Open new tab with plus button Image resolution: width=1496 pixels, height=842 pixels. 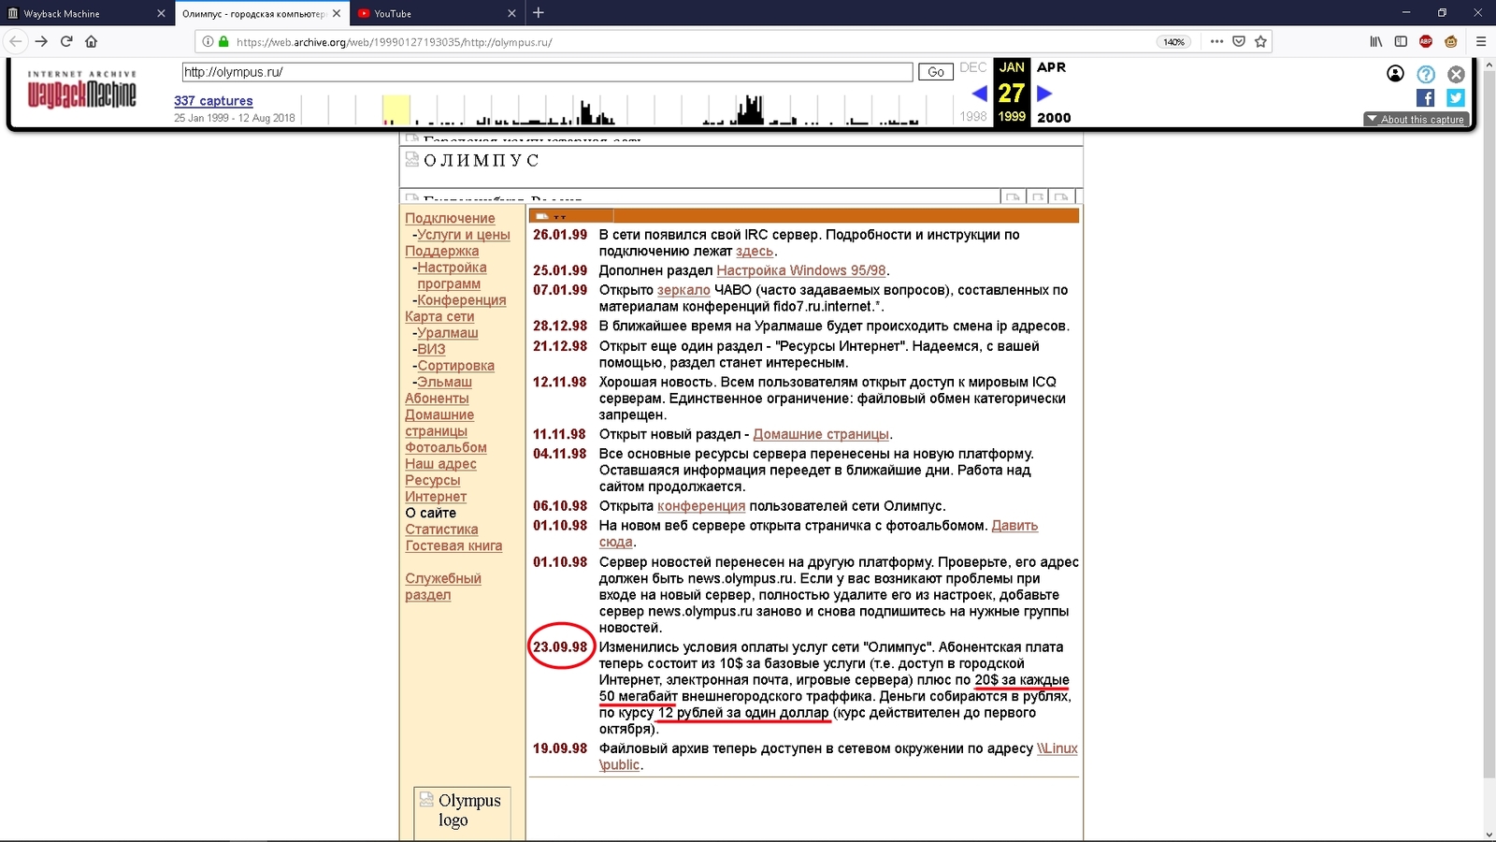click(539, 13)
